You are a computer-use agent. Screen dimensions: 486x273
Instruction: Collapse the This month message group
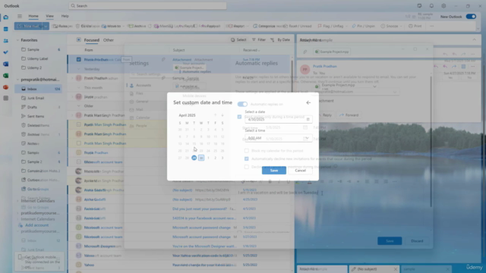[x=78, y=88]
